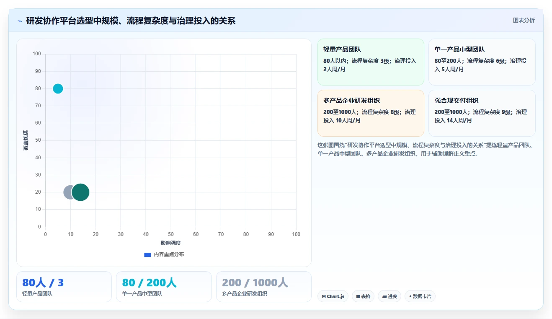
Task: Click the chart page title text
Action: [x=131, y=21]
